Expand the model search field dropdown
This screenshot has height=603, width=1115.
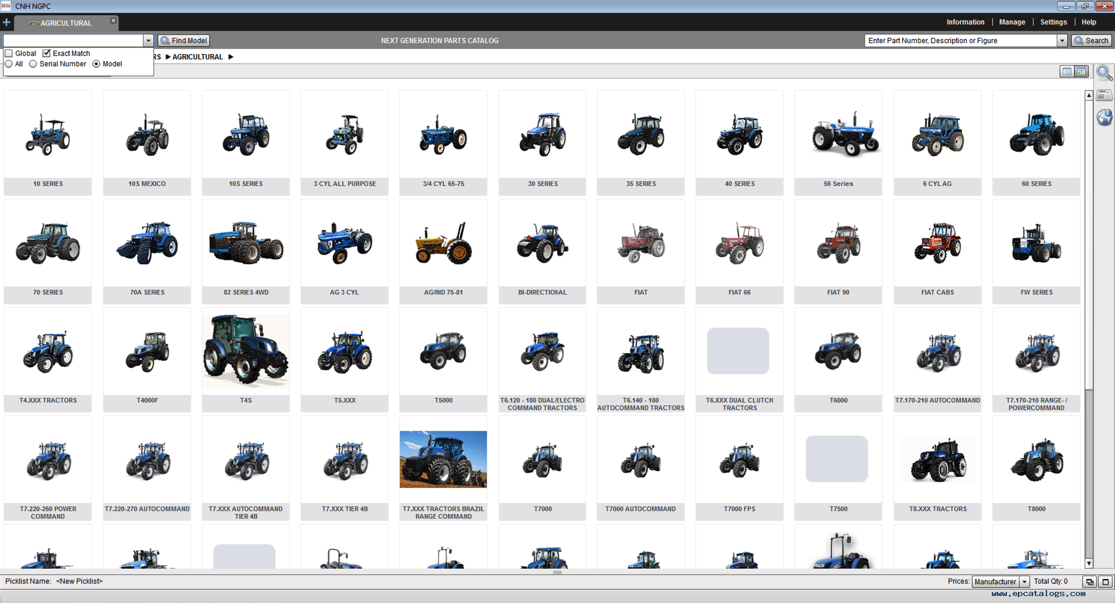point(148,41)
